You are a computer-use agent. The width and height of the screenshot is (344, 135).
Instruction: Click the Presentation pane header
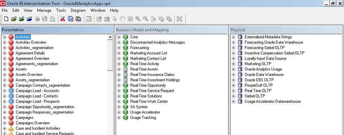pos(57,30)
